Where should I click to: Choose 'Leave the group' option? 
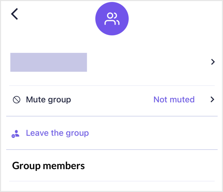(x=57, y=133)
